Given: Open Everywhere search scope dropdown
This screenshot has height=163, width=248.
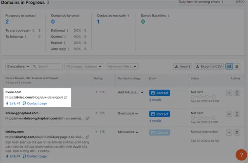Looking at the screenshot, I should [18, 66].
